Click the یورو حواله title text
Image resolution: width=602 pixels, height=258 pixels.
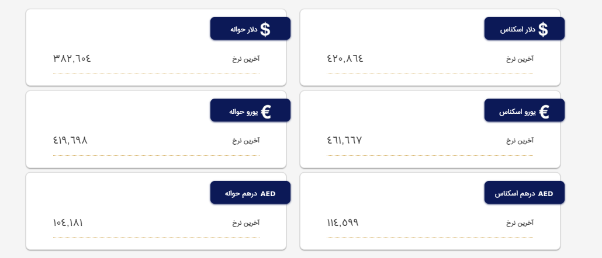pos(241,111)
